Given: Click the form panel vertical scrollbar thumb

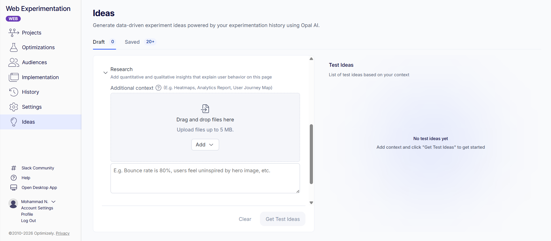Looking at the screenshot, I should (311, 154).
